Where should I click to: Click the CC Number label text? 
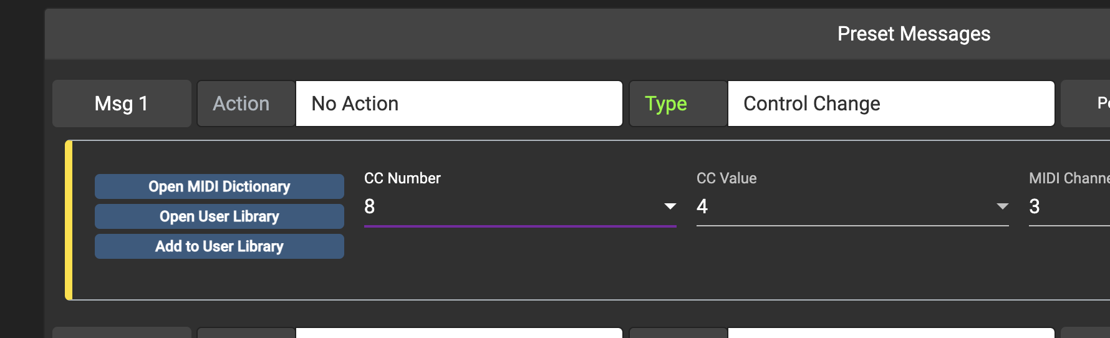[x=402, y=178]
